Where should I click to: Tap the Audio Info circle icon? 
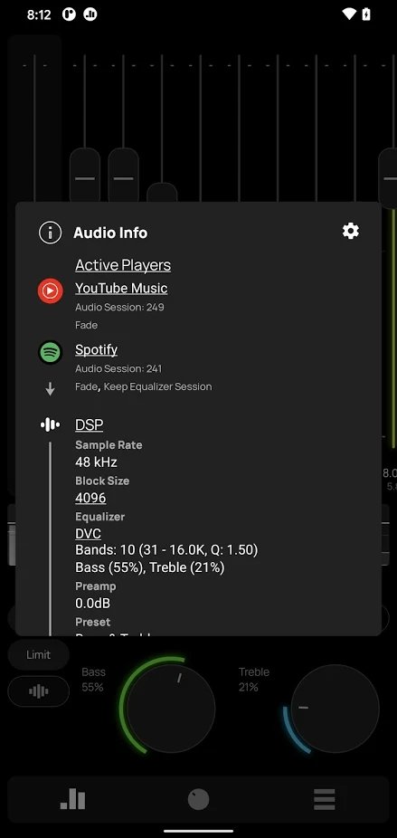[x=51, y=233]
